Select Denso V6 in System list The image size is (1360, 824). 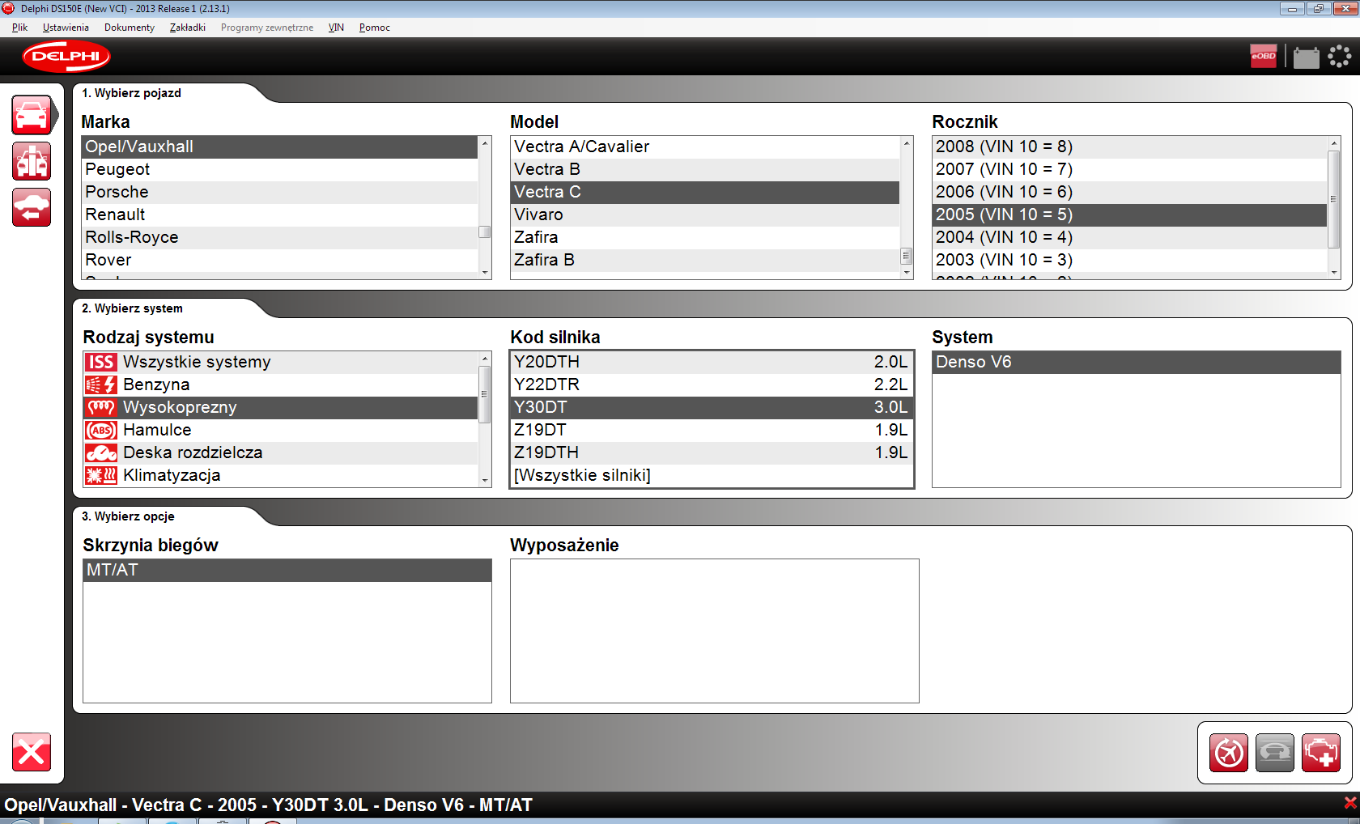point(1137,362)
